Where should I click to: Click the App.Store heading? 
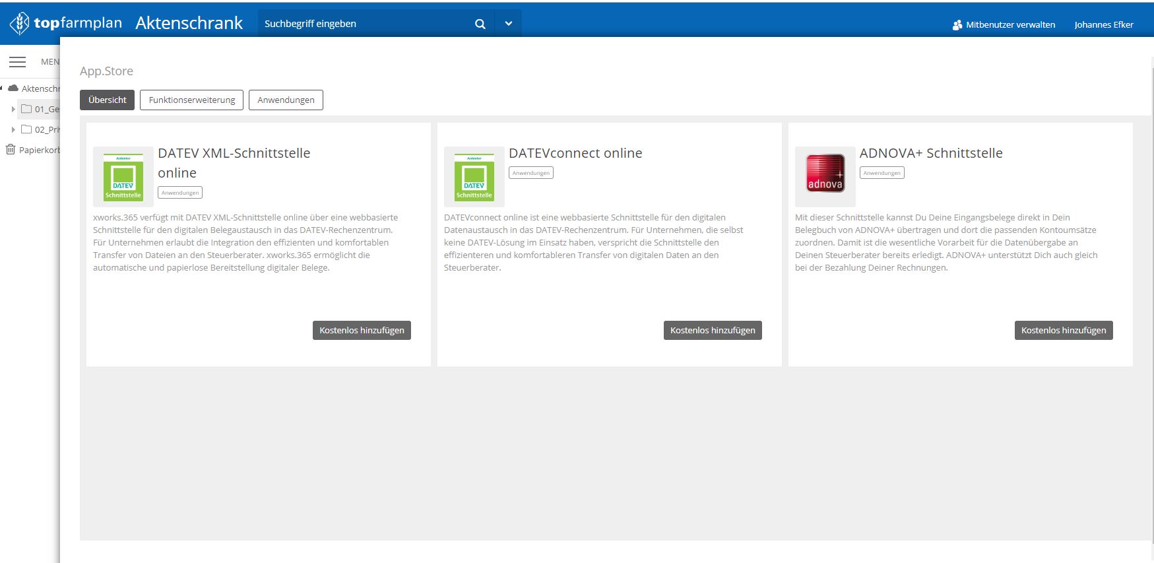(x=106, y=71)
